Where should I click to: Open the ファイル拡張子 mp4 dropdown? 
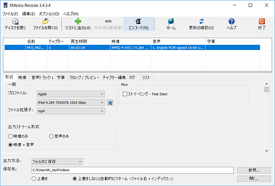[x=71, y=111]
